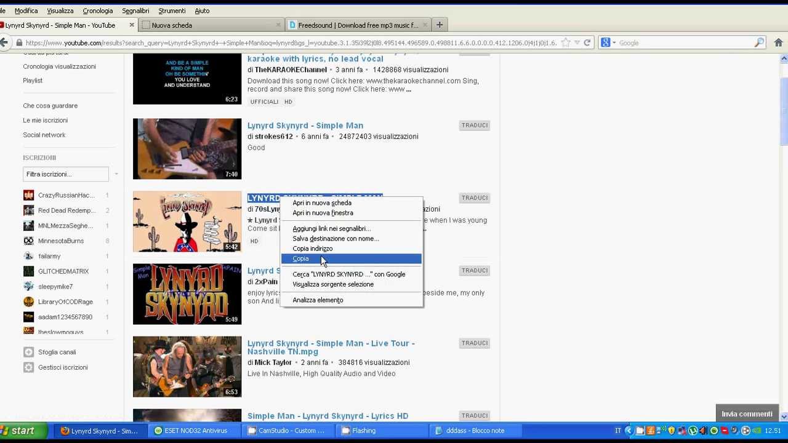Image resolution: width=788 pixels, height=443 pixels.
Task: Switch to ESET NOD32 Antivirus in taskbar
Action: click(x=194, y=431)
